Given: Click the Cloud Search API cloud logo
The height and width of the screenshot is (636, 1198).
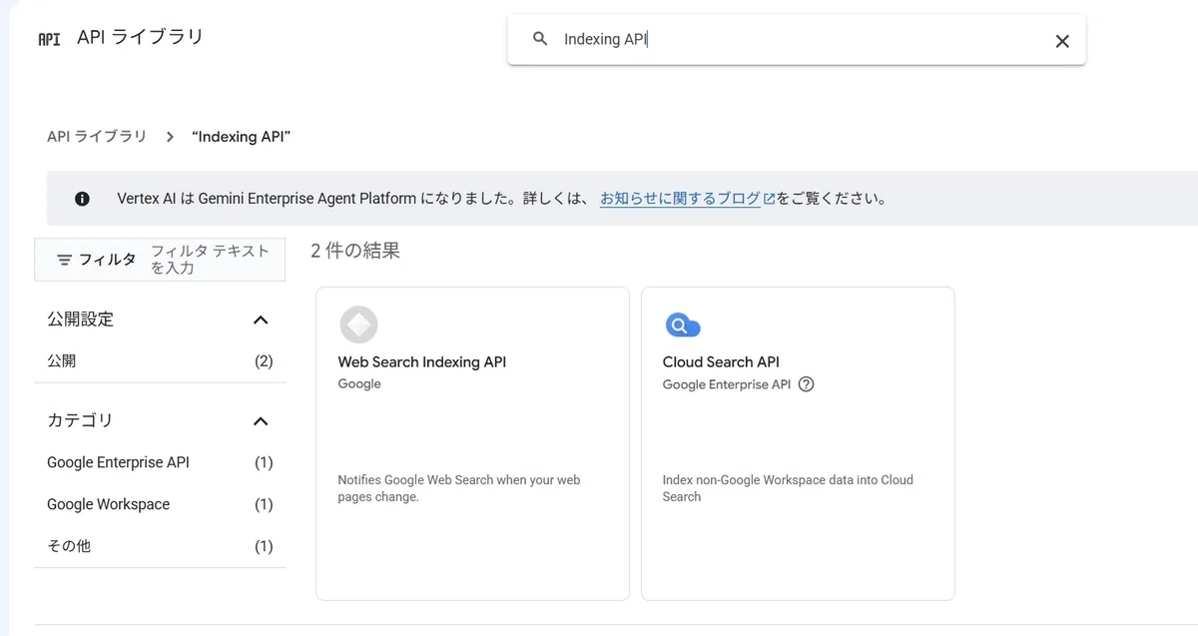Looking at the screenshot, I should tap(683, 325).
